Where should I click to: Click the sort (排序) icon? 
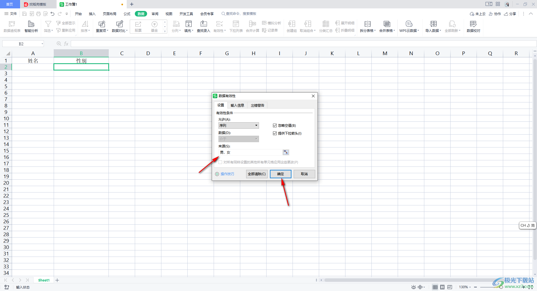coord(85,24)
